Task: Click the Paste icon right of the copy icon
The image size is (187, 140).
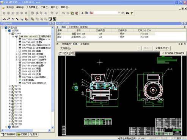Action: coord(91,13)
